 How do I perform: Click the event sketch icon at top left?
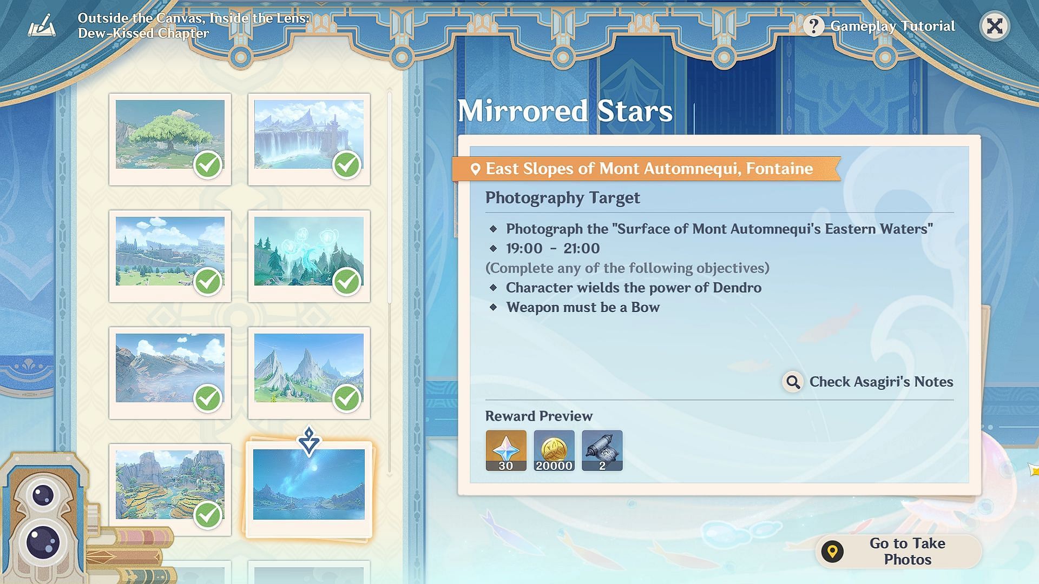click(x=42, y=25)
